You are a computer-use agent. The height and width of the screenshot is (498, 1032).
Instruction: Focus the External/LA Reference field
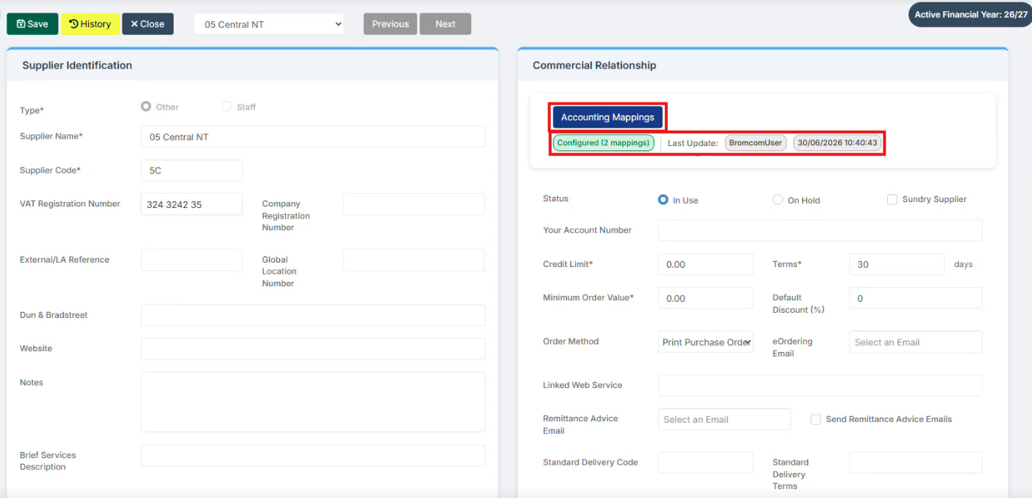(x=191, y=260)
